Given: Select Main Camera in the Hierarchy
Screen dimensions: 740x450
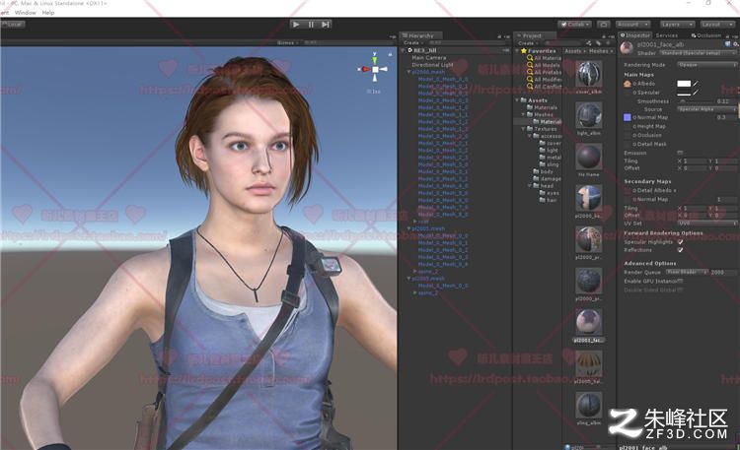Looking at the screenshot, I should pyautogui.click(x=428, y=57).
